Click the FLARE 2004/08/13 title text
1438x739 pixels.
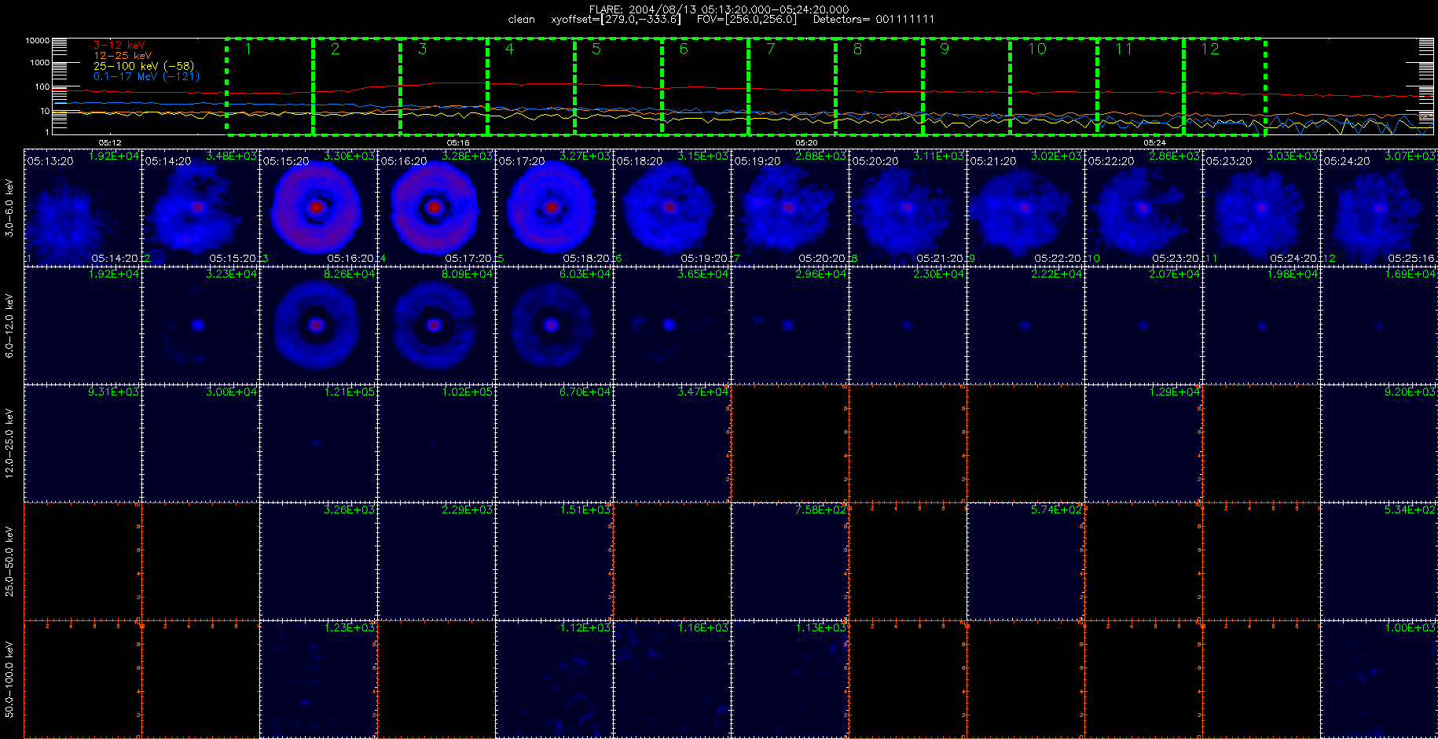pos(719,9)
